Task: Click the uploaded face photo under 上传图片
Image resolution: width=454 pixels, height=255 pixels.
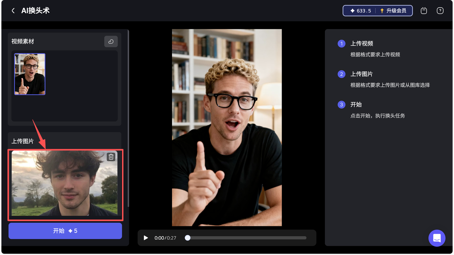Action: tap(64, 183)
